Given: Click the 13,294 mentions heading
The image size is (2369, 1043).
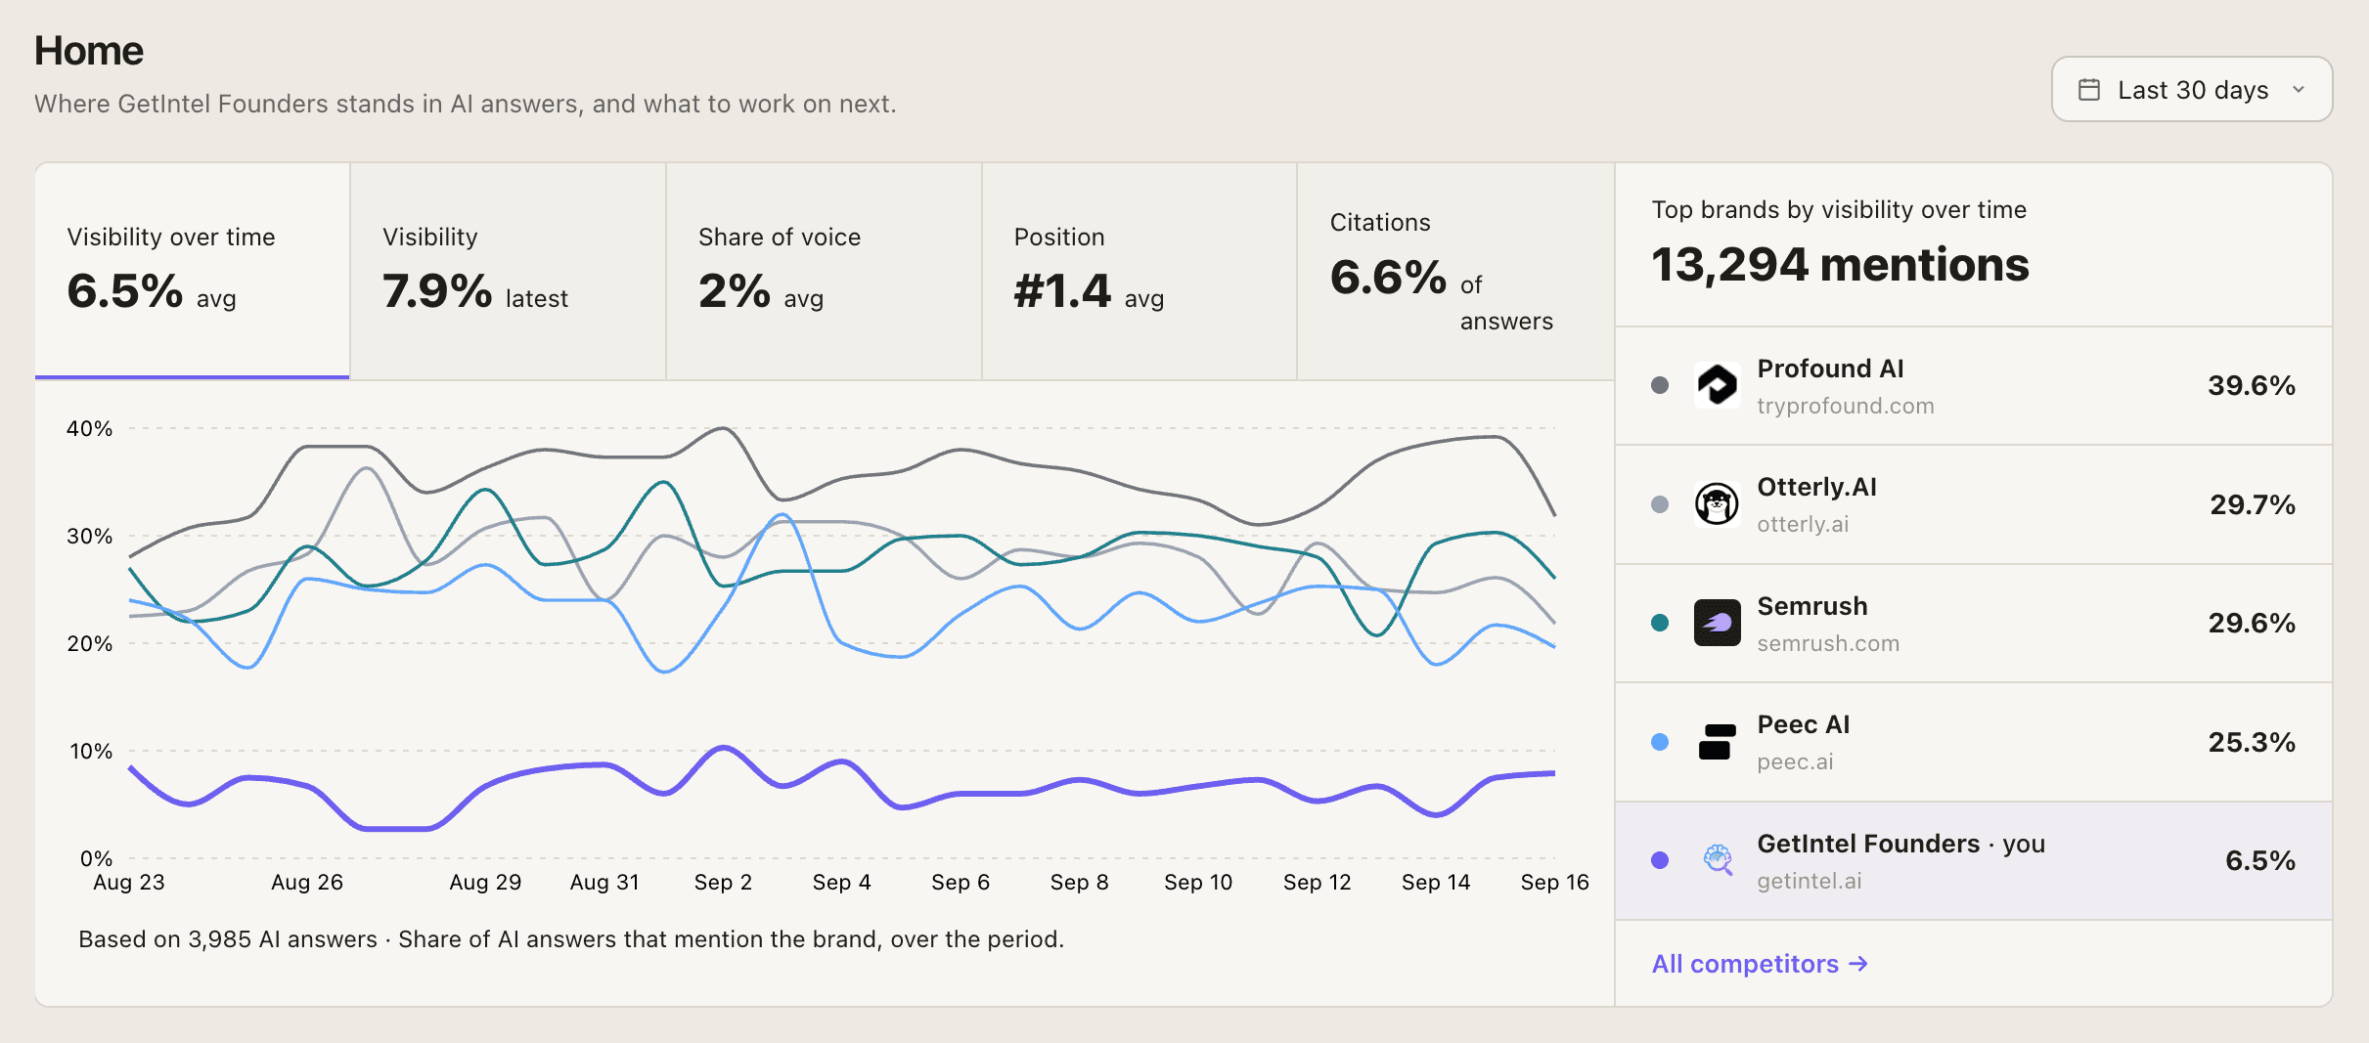Looking at the screenshot, I should 1840,265.
